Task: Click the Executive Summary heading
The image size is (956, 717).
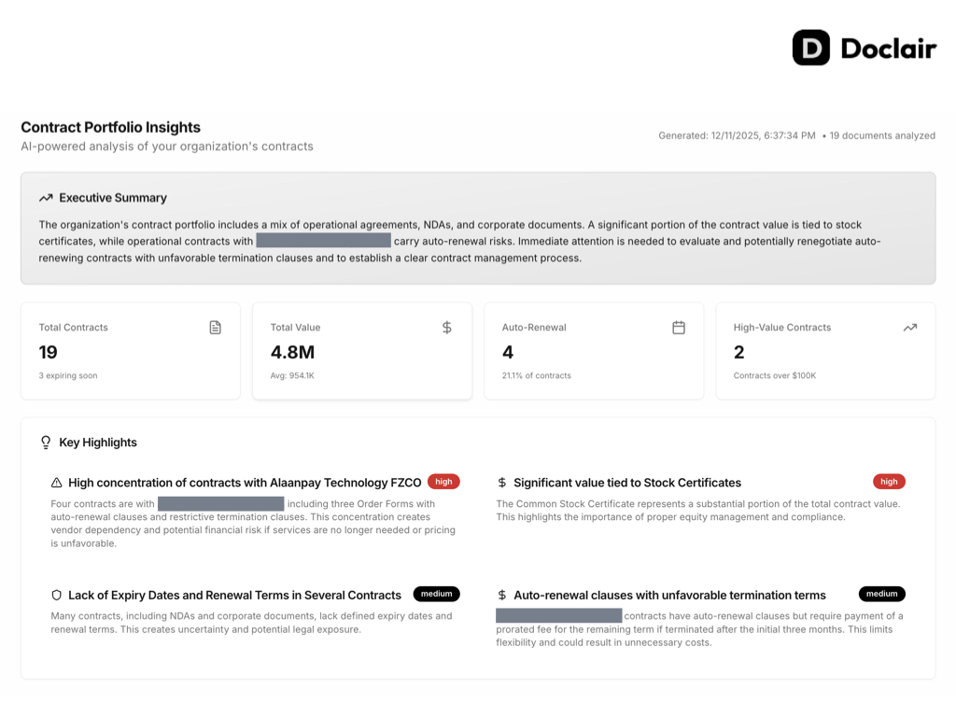Action: [x=113, y=198]
